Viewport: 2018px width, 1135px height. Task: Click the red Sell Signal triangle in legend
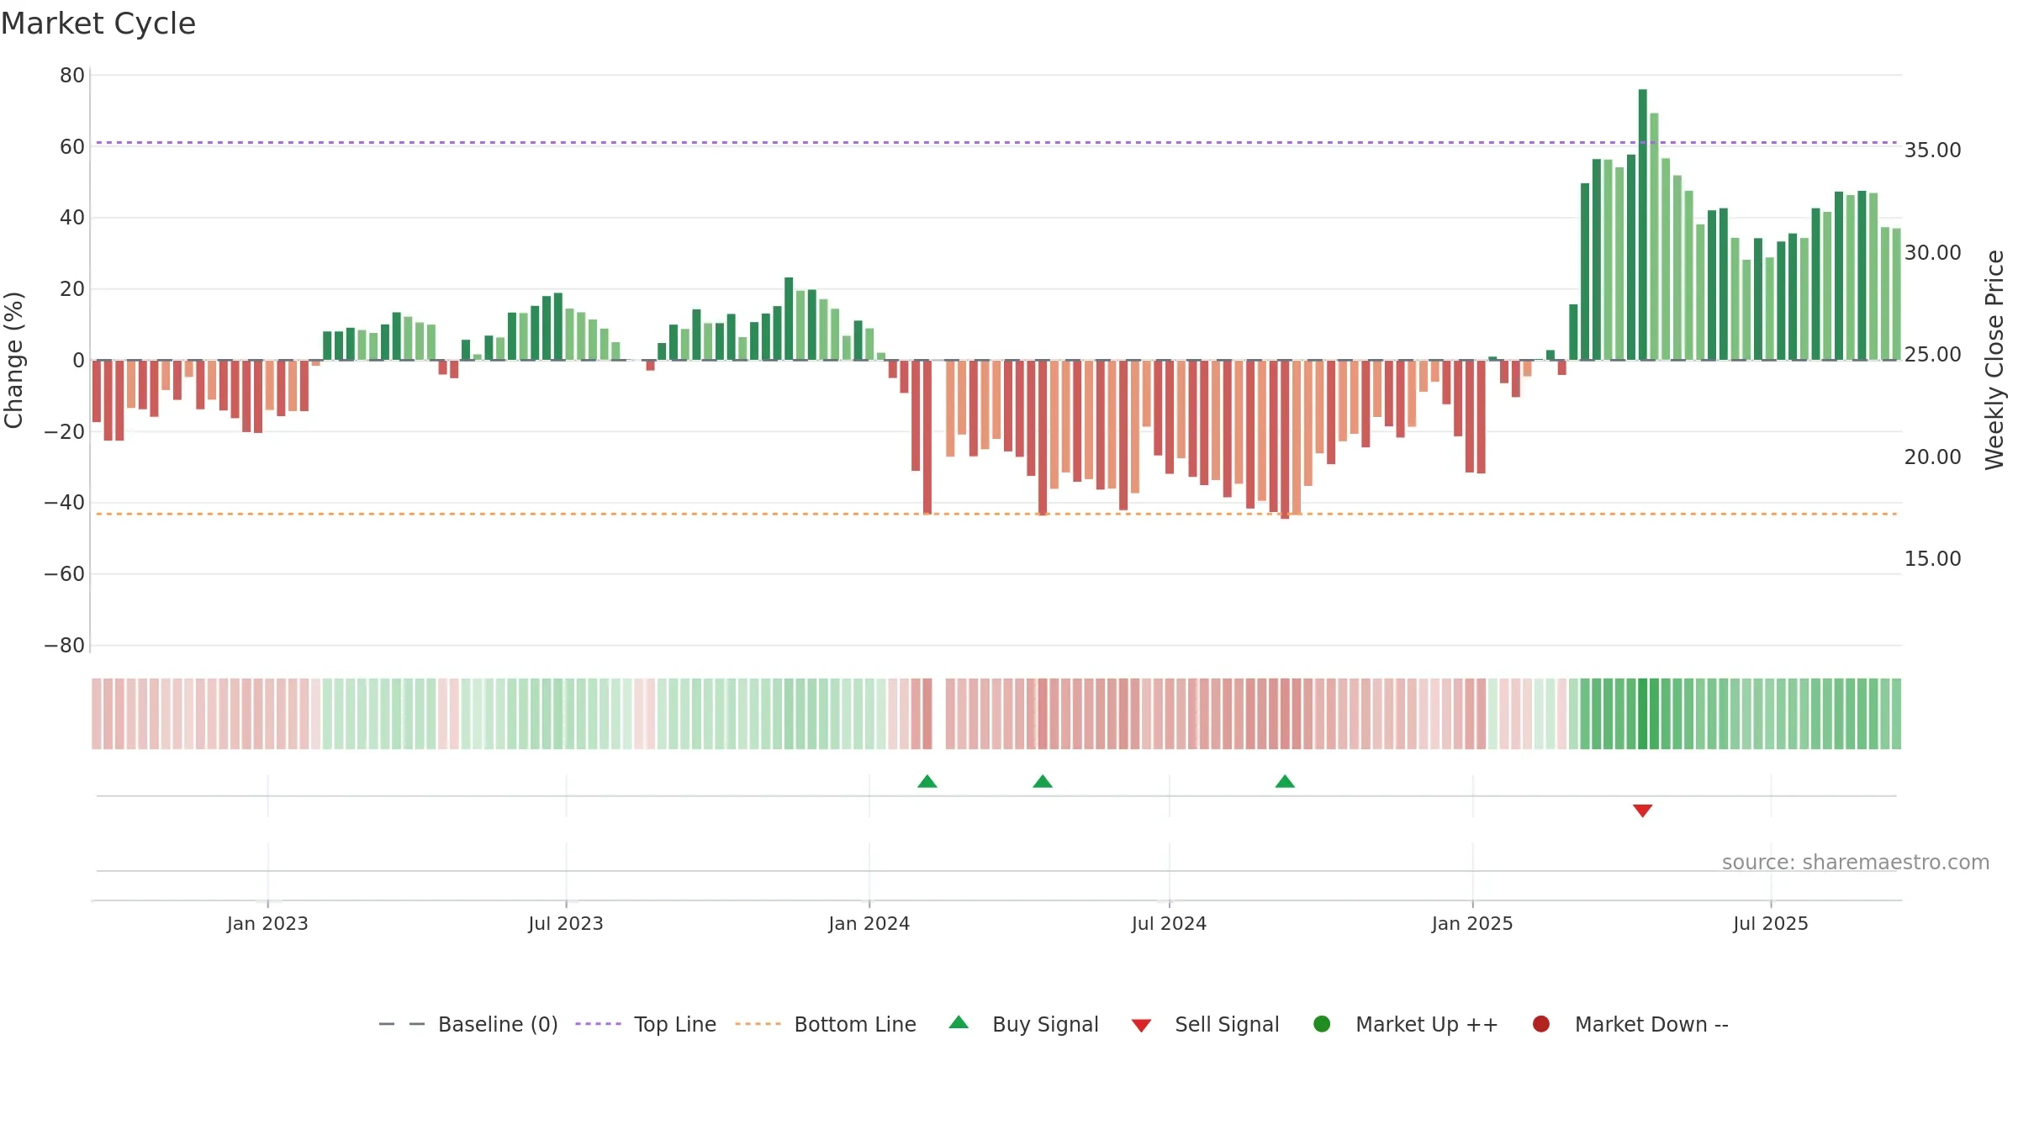1141,1026
